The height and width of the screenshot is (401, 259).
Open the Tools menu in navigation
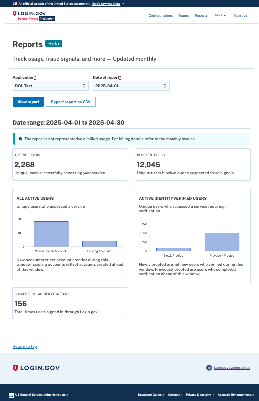pos(220,15)
